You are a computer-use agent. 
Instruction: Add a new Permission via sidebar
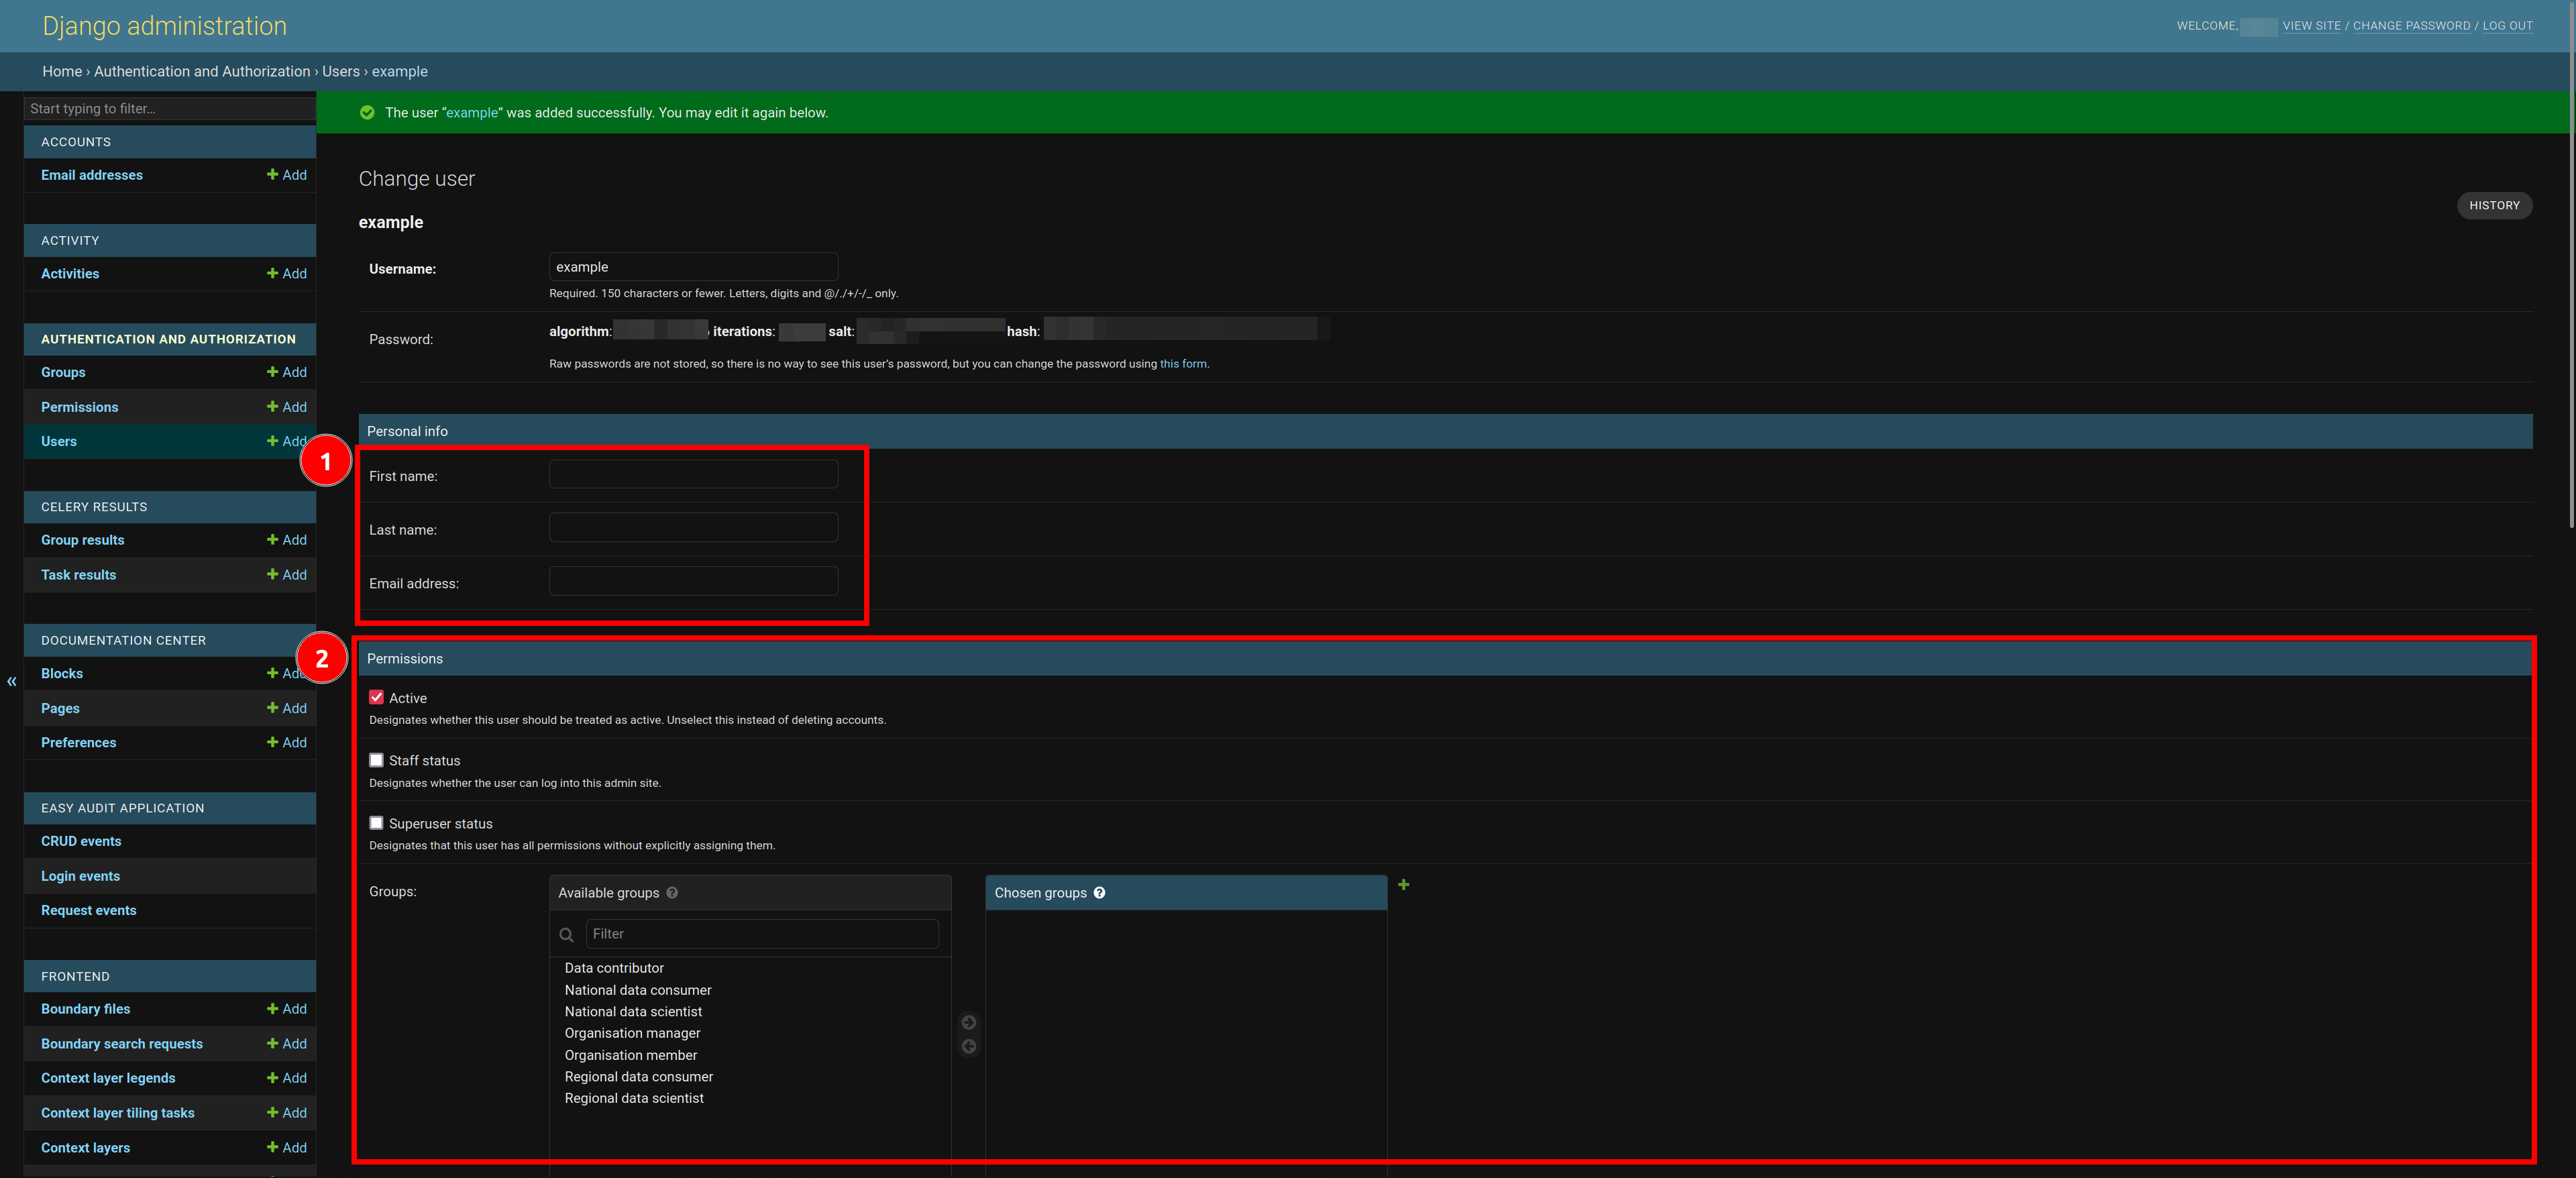coord(287,407)
